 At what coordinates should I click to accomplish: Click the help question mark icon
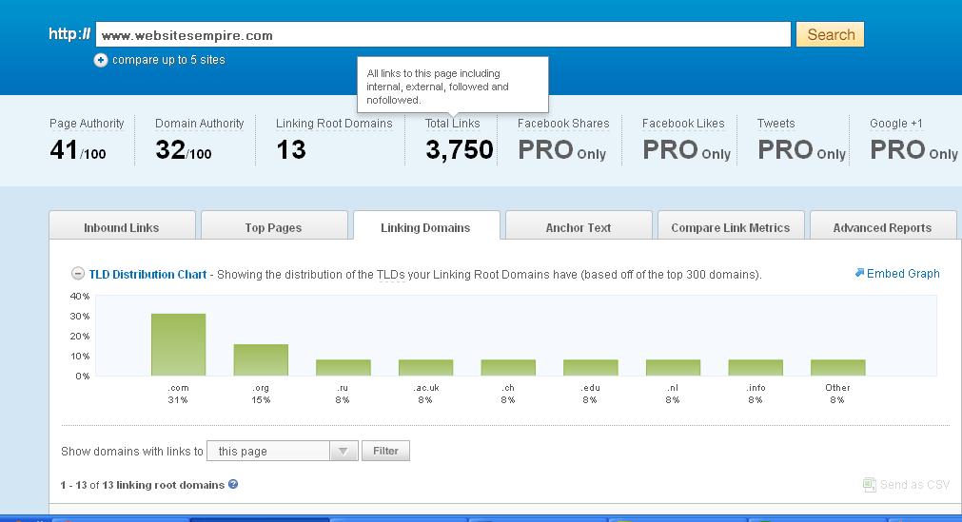tap(233, 484)
